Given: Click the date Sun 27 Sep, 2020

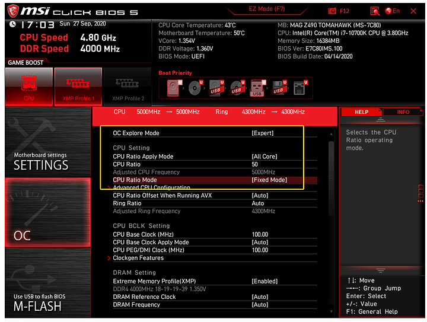Looking at the screenshot, I should (82, 24).
